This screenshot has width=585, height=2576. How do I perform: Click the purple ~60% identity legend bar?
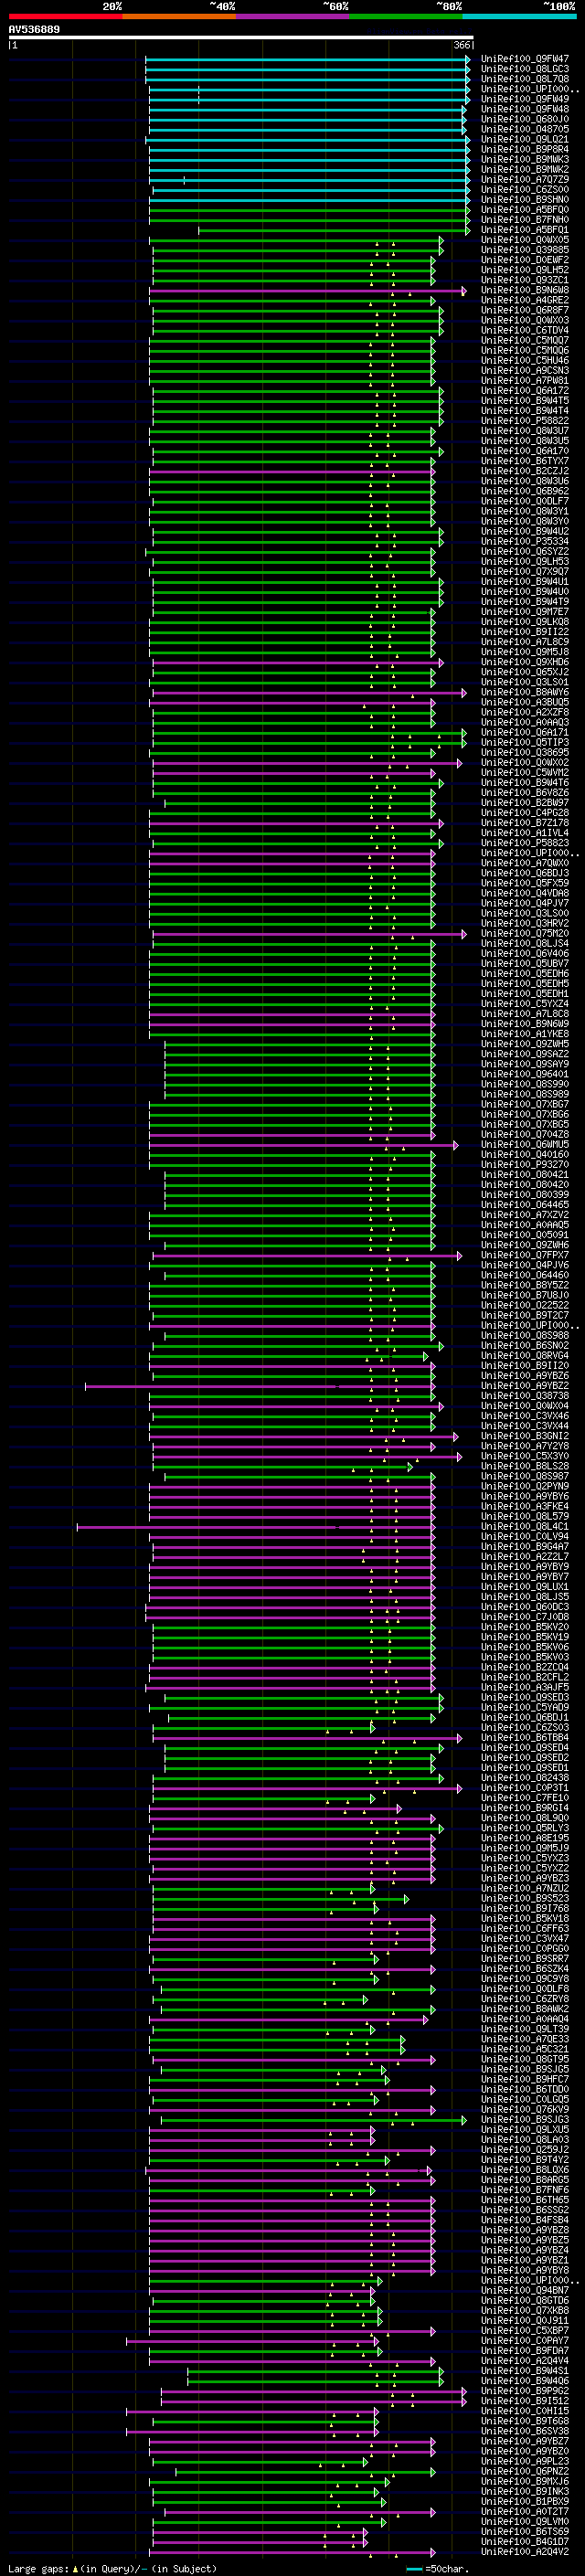click(x=292, y=16)
